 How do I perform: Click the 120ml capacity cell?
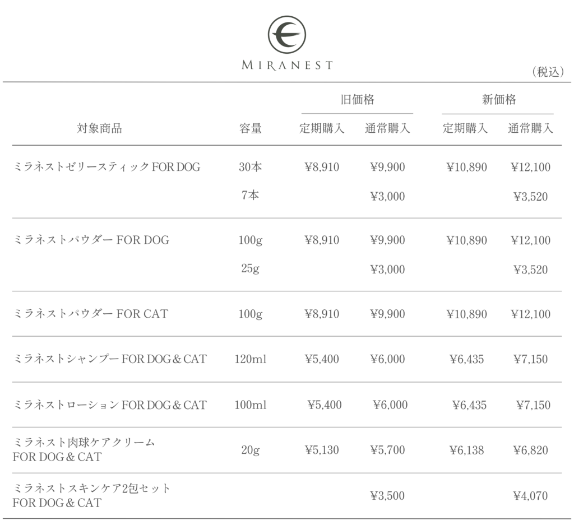tap(251, 359)
